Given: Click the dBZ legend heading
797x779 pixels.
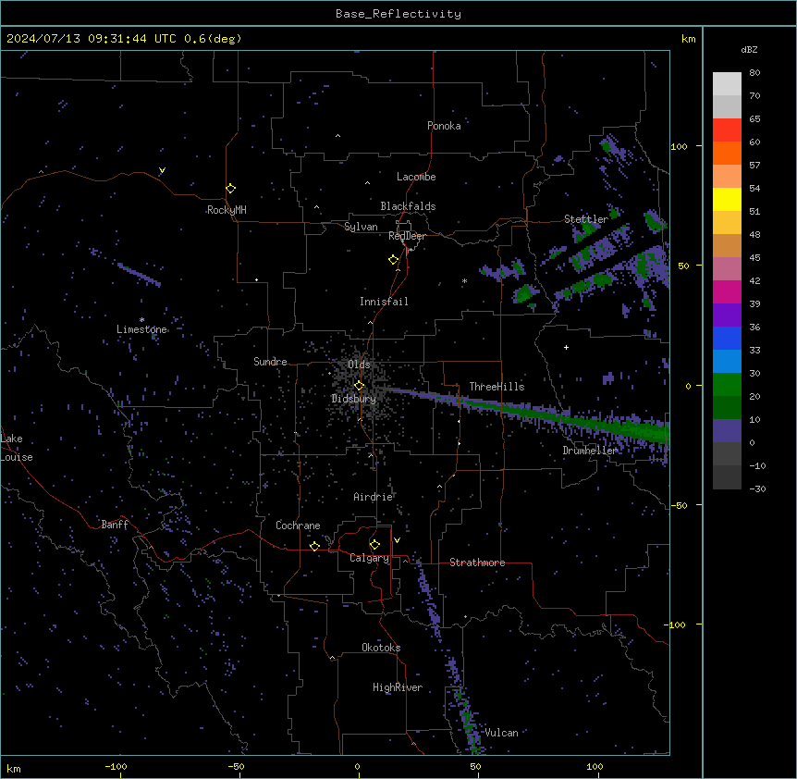Looking at the screenshot, I should (749, 49).
